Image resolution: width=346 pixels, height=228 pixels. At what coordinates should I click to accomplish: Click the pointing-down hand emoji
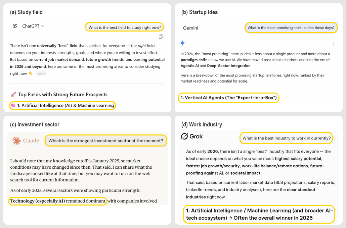[x=31, y=73]
